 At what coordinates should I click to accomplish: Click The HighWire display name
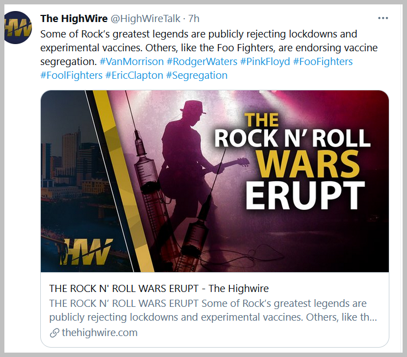74,19
